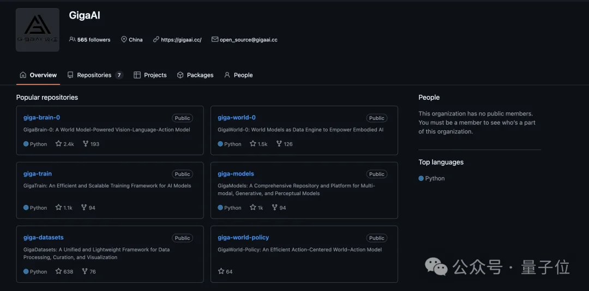This screenshot has width=589, height=291.
Task: Click the star icon on giga-train
Action: (x=59, y=208)
